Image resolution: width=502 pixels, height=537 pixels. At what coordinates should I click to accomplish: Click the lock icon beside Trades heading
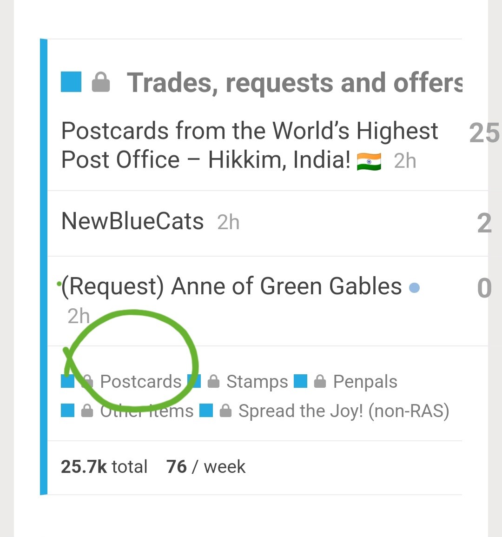click(x=101, y=82)
